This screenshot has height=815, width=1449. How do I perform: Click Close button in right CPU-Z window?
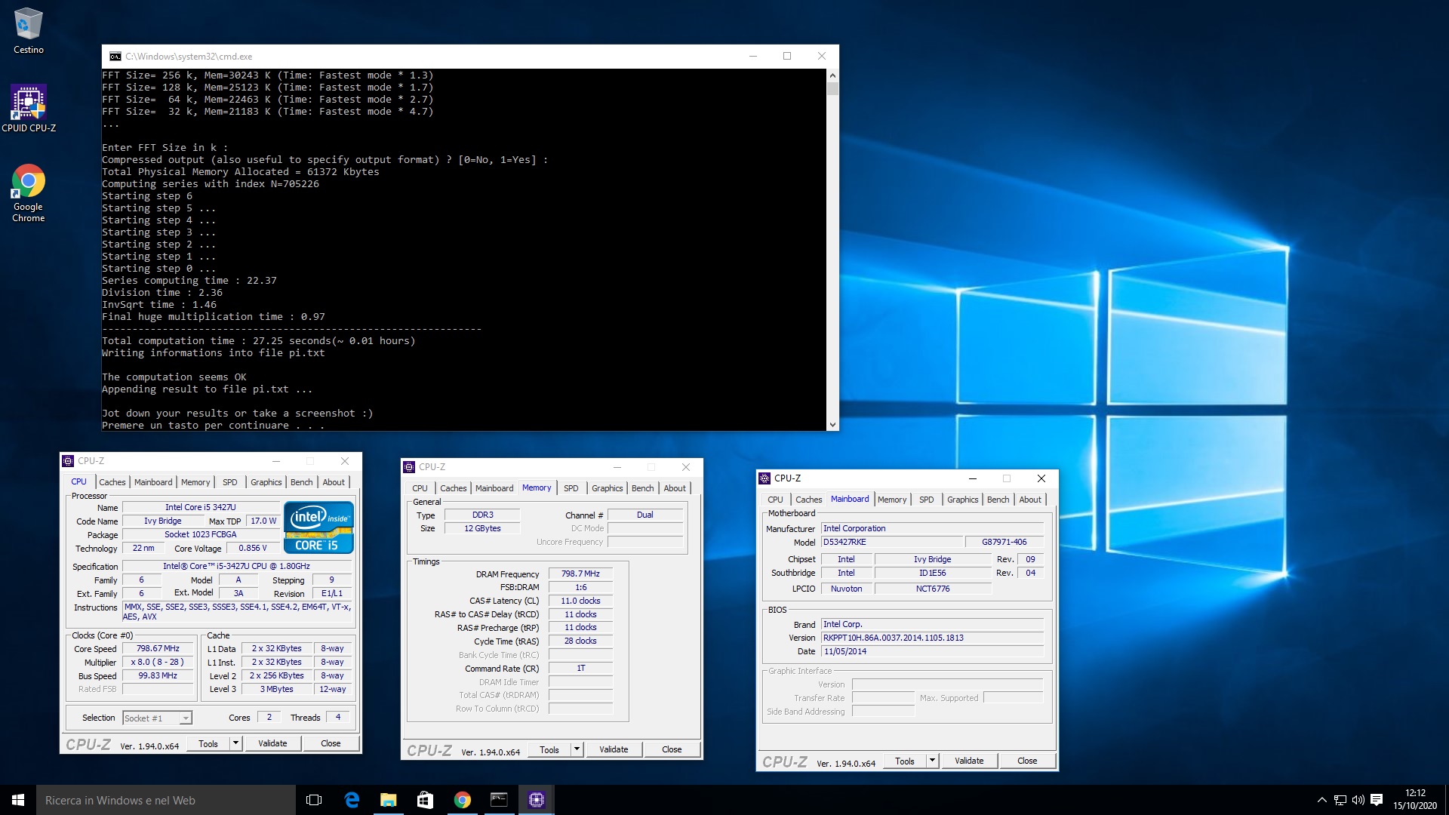(x=1027, y=761)
